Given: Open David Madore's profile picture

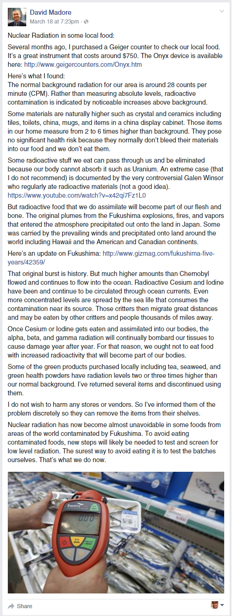Looking at the screenshot, I should coord(17,17).
